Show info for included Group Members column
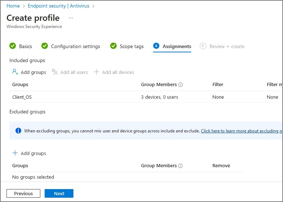283x202 pixels. point(180,85)
